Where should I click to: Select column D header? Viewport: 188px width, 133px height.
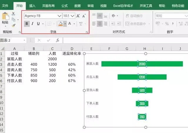click(x=72, y=48)
